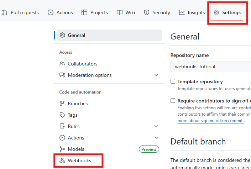
Task: Go to the Wiki tab
Action: click(x=126, y=12)
